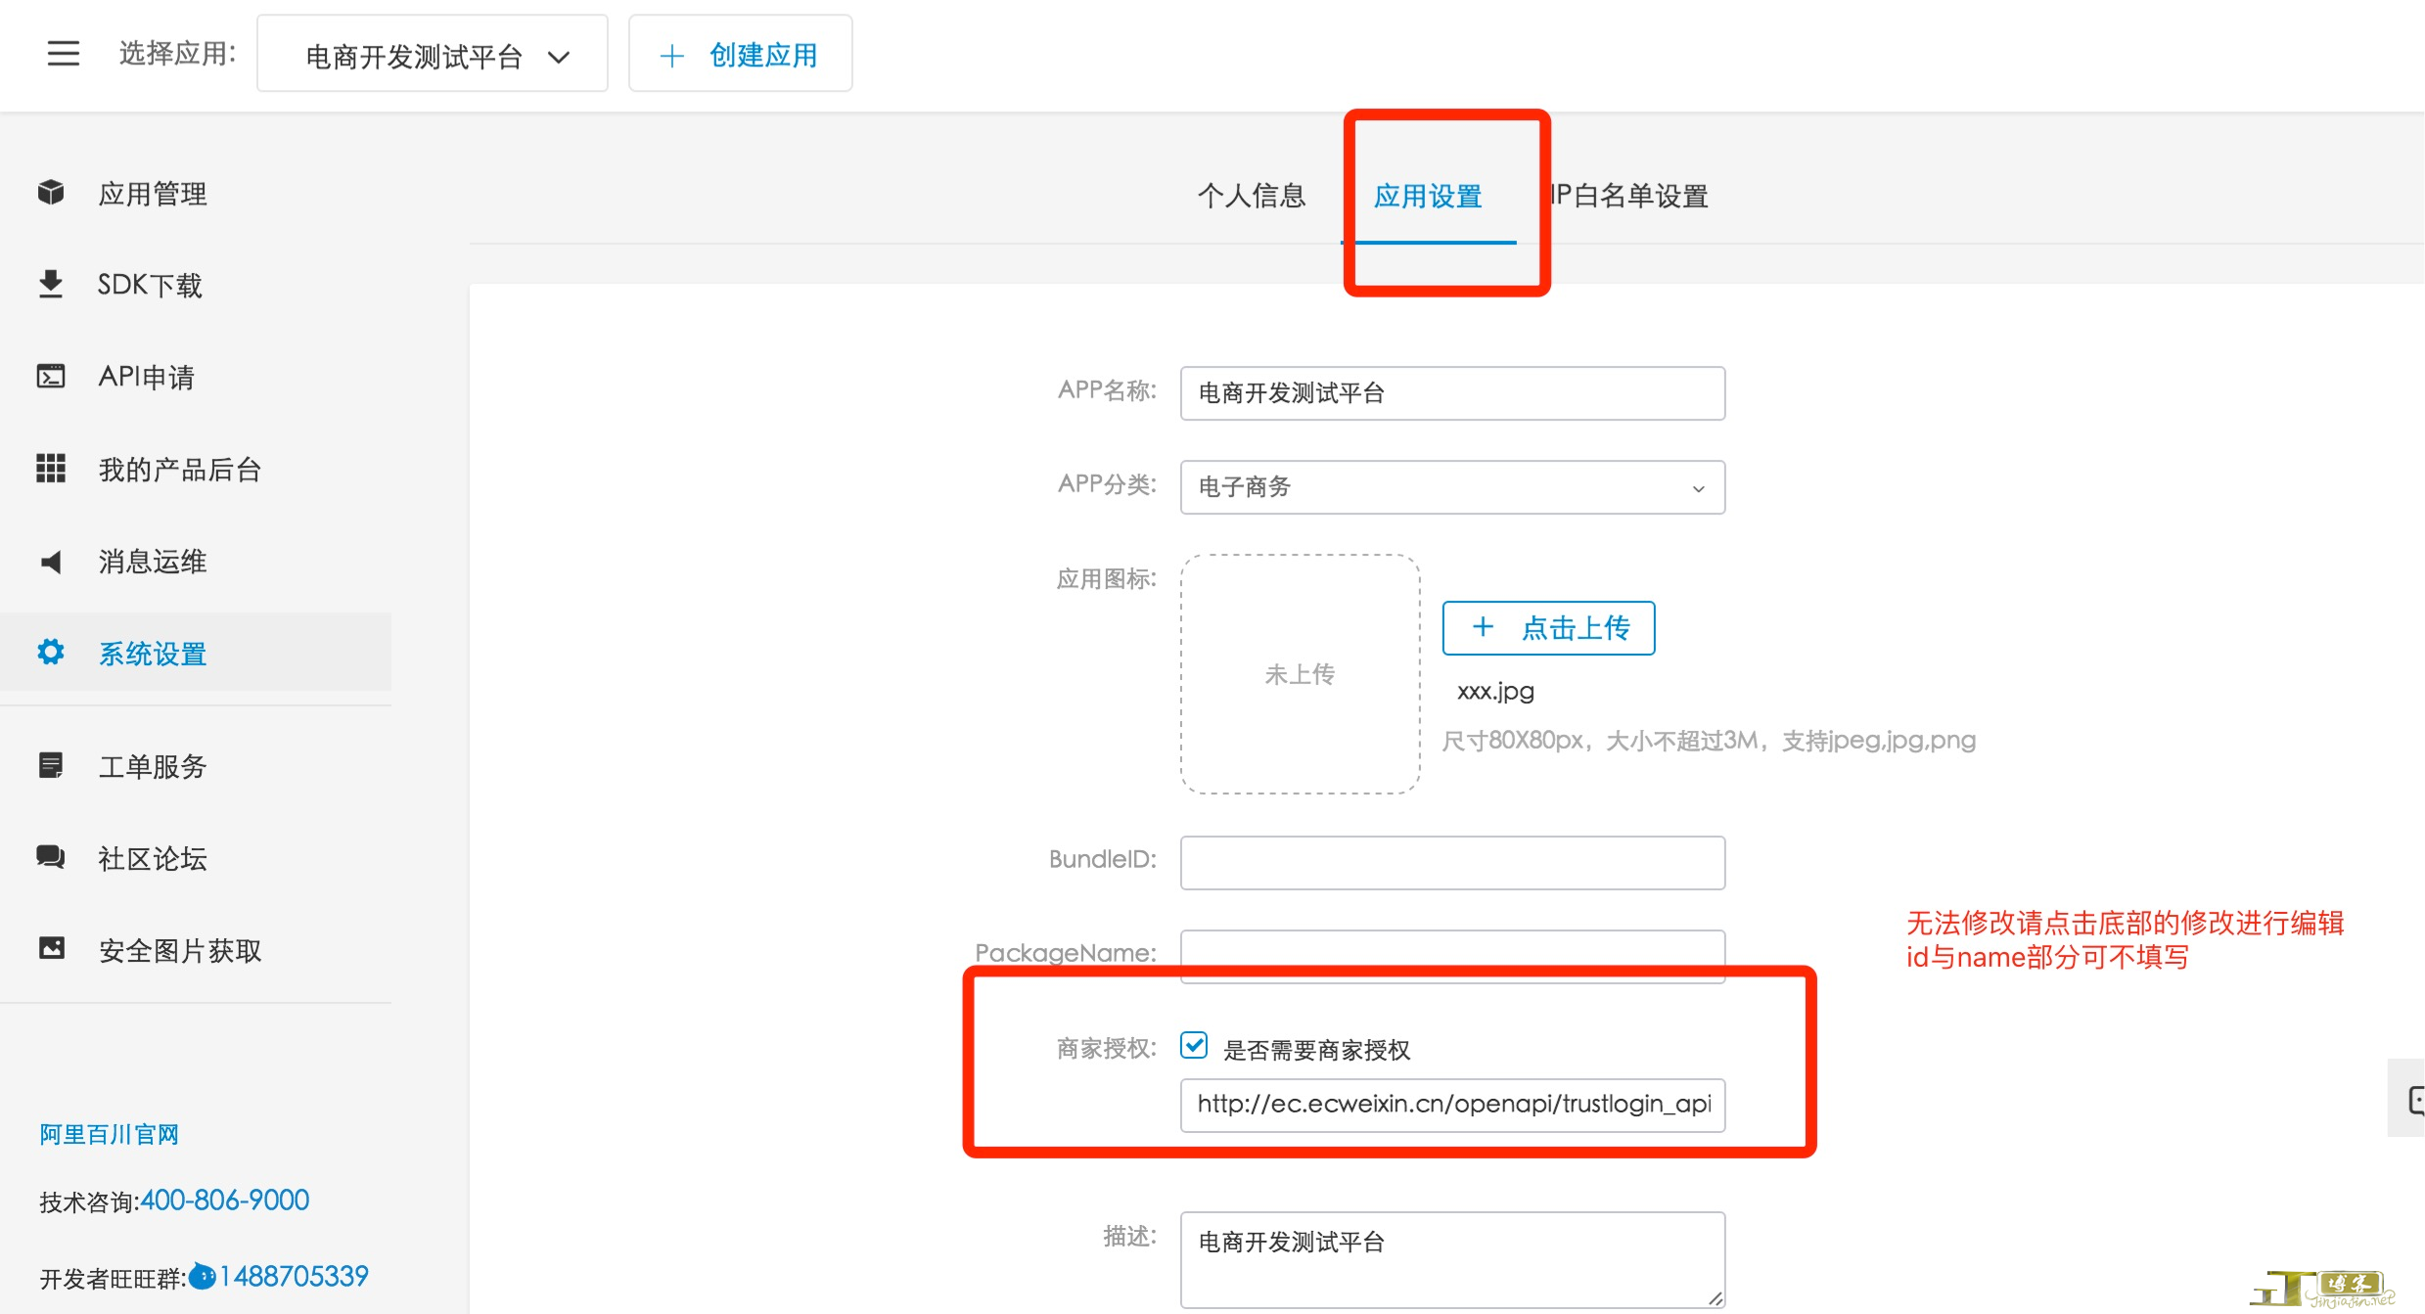Uncheck 是否需要商家授权 checkbox
Screen dimensions: 2425x1314
pyautogui.click(x=1193, y=1046)
